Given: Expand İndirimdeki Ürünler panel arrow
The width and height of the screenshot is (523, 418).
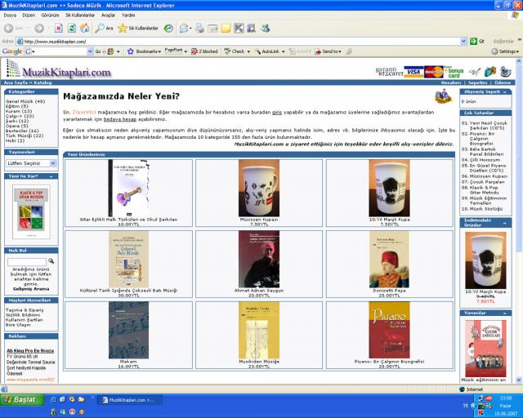Looking at the screenshot, I should pos(505,223).
